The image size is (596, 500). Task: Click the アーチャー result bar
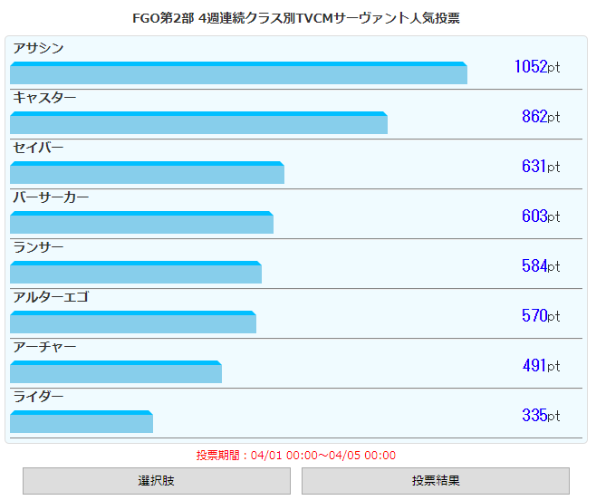pos(116,372)
